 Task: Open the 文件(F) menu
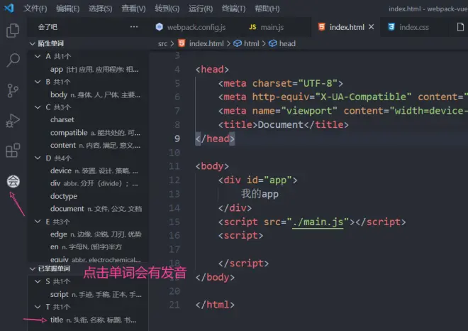tap(35, 9)
